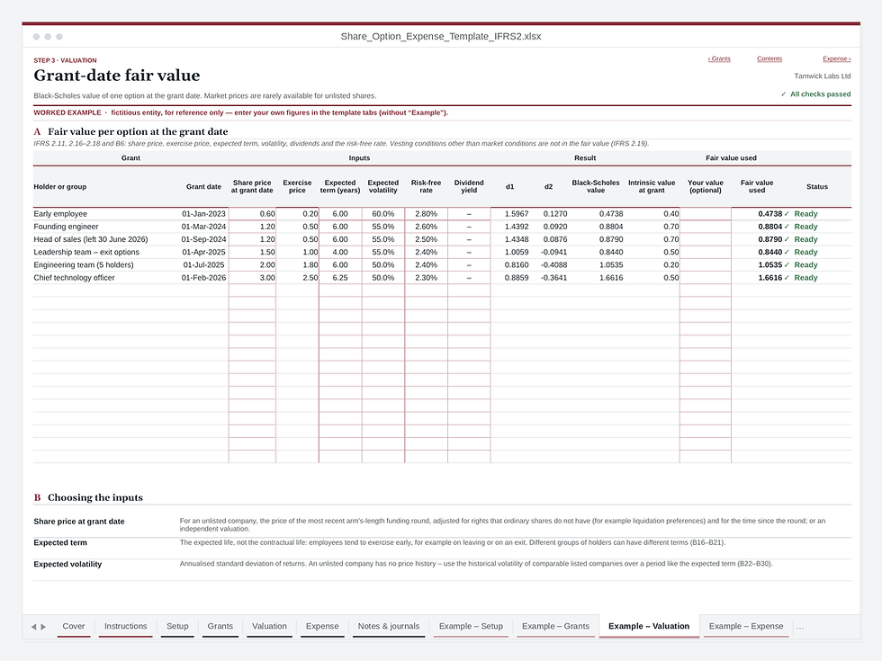Show next sheet tabs with right arrow
This screenshot has height=661, width=882.
(43, 626)
